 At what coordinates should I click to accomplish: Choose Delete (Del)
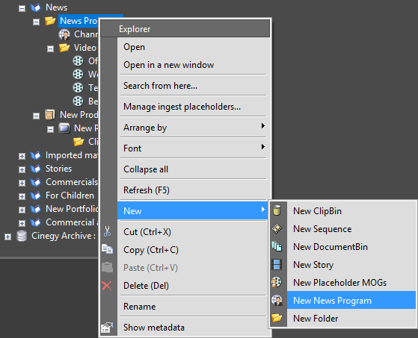[193, 286]
